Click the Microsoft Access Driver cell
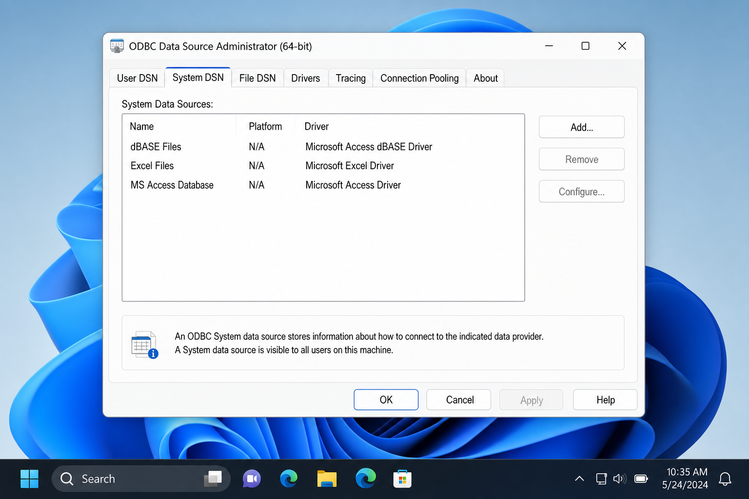Image resolution: width=749 pixels, height=499 pixels. (x=353, y=185)
